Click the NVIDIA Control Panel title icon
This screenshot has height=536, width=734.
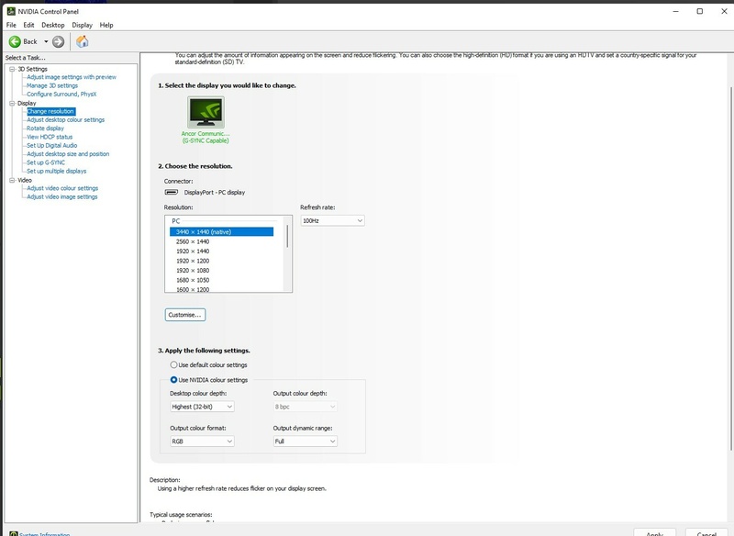tap(11, 11)
